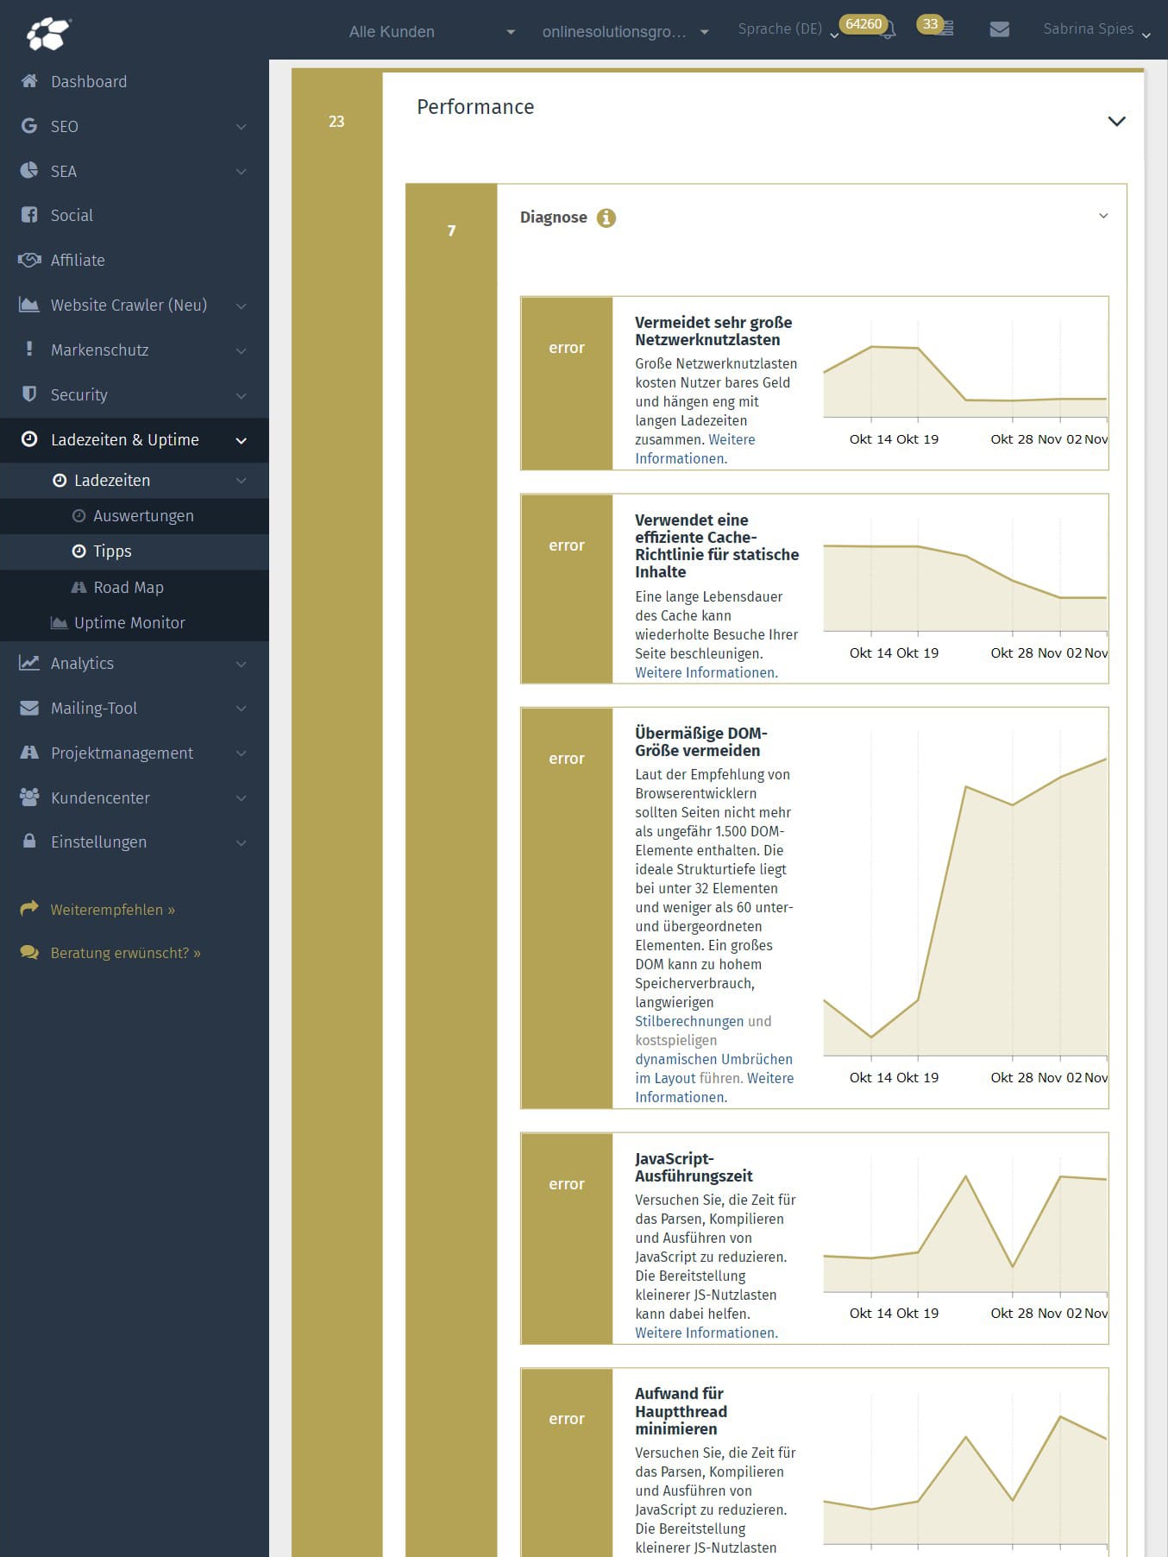Click the DOM-Größe trend chart
Viewport: 1168px width, 1557px height.
point(965,908)
